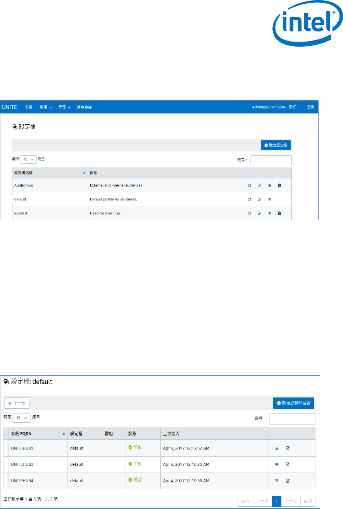Open the items-per-page dropdown in the profiles list

point(28,159)
